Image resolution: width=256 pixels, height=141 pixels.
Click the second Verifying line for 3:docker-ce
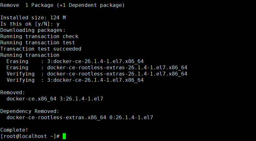point(75,80)
